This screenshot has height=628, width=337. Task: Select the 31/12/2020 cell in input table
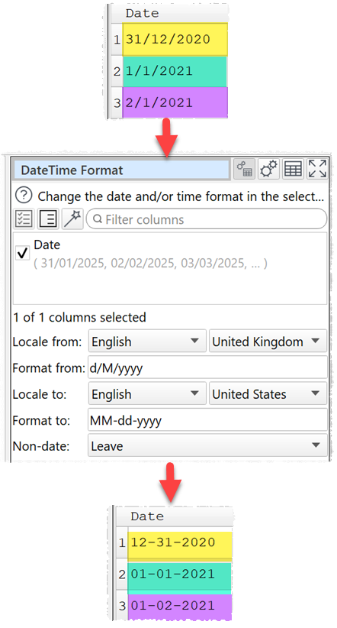[x=175, y=39]
